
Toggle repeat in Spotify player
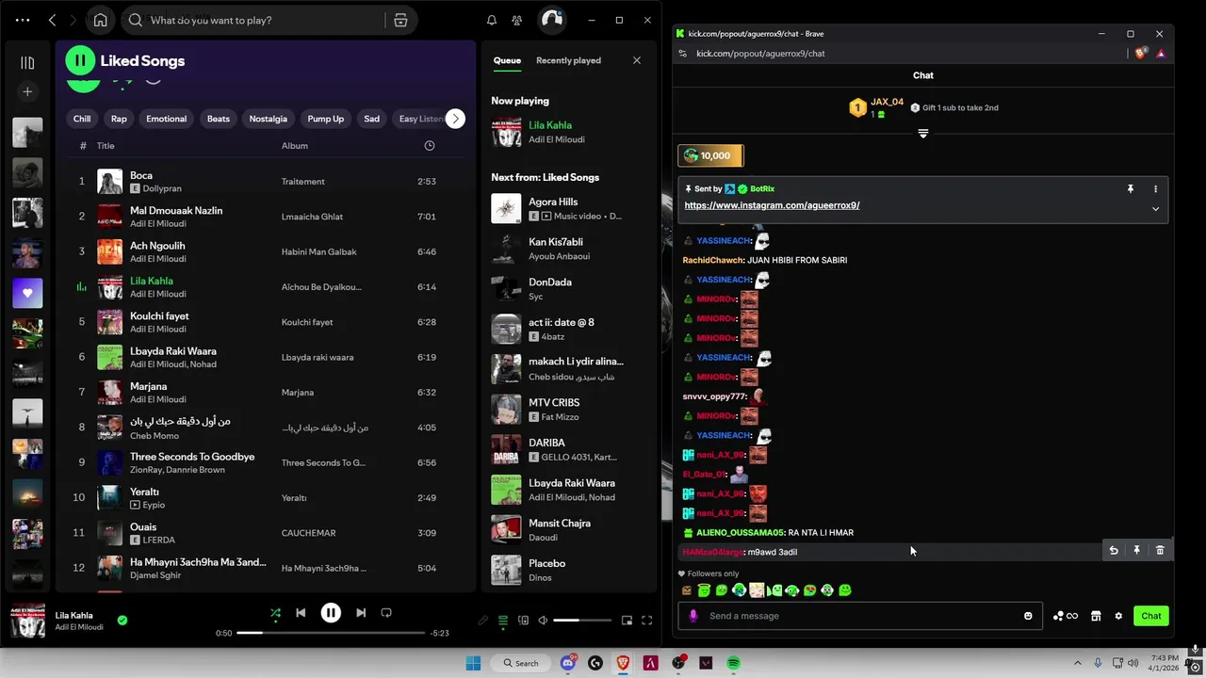[x=386, y=613]
